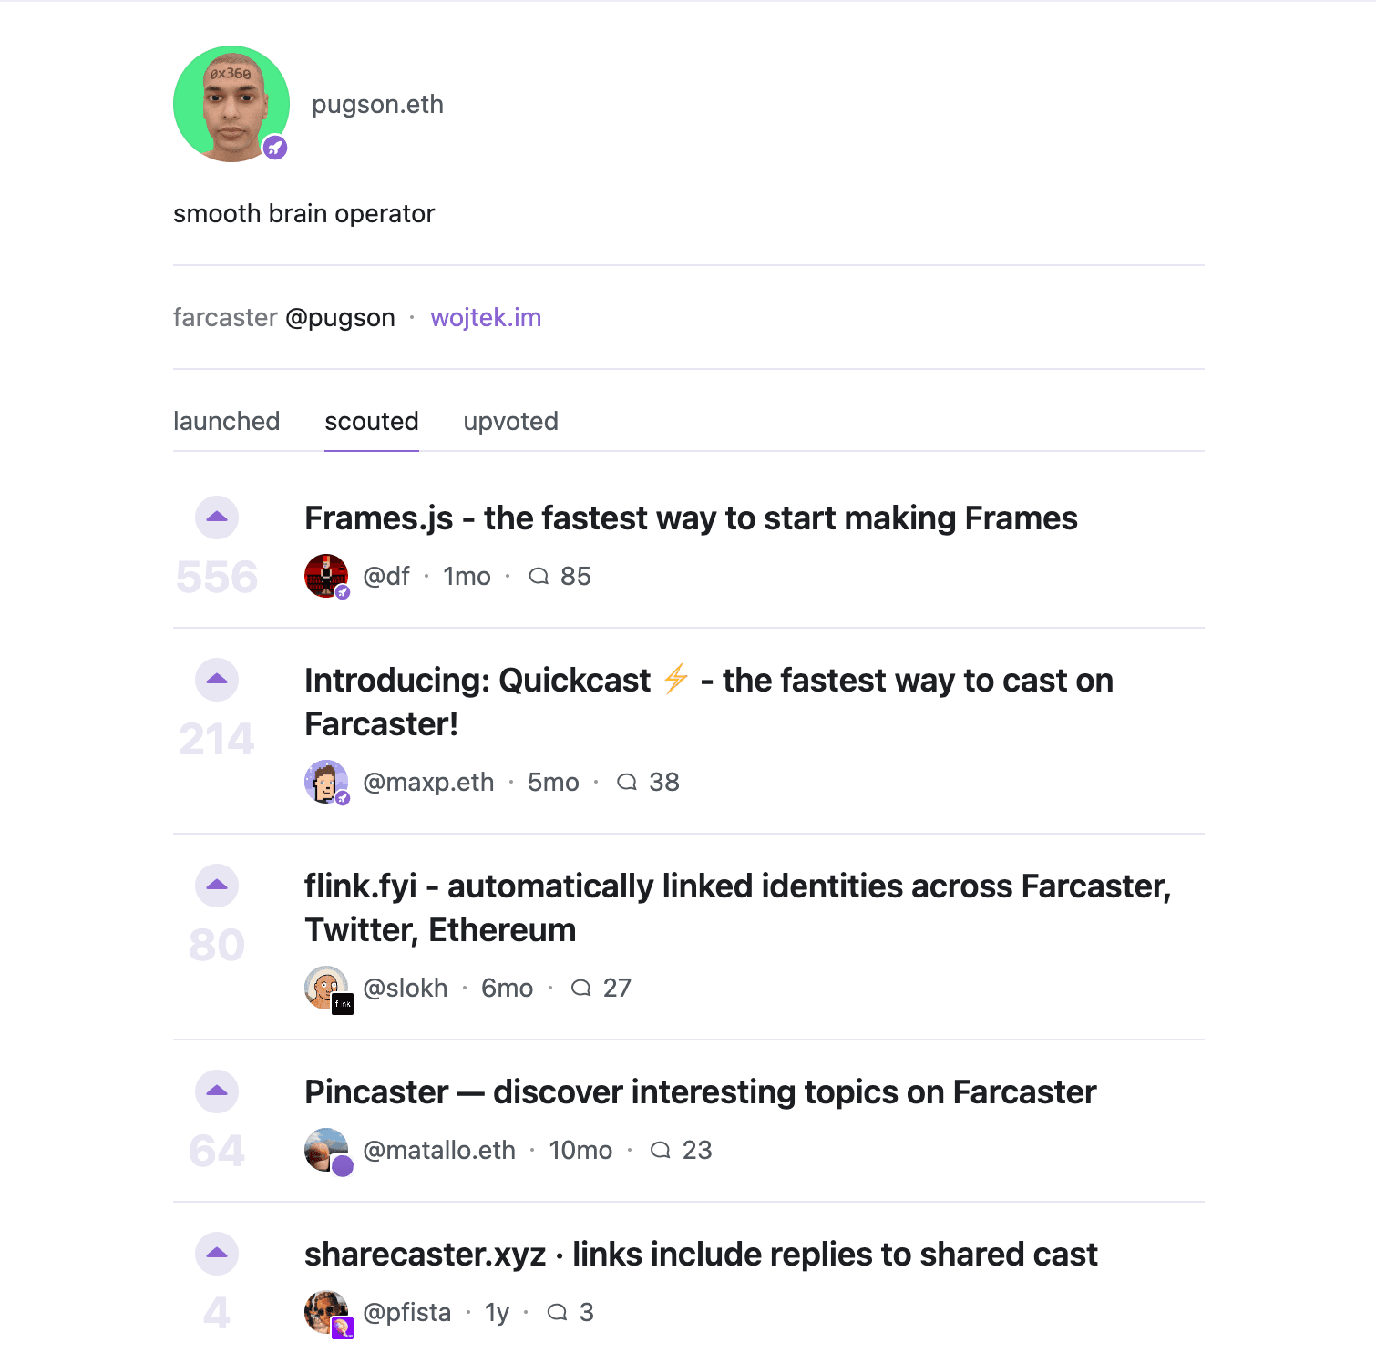Visit the @maxp.eth author profile
Viewport: 1376px width, 1363px height.
click(x=428, y=783)
